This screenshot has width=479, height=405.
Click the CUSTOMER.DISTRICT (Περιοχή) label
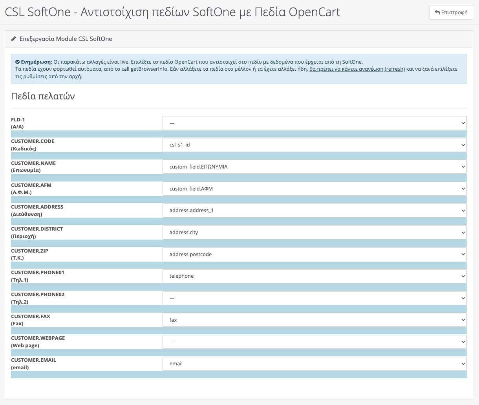tap(37, 233)
